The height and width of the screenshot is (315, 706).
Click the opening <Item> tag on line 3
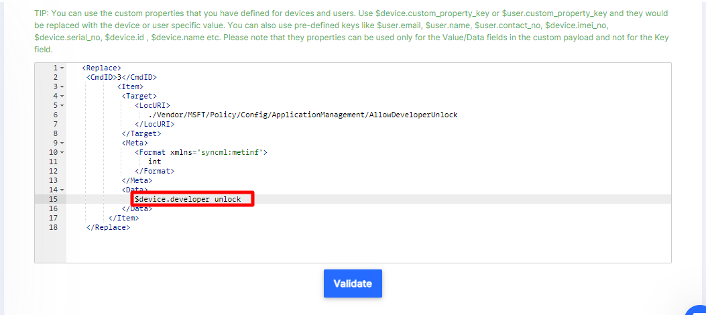click(x=130, y=86)
